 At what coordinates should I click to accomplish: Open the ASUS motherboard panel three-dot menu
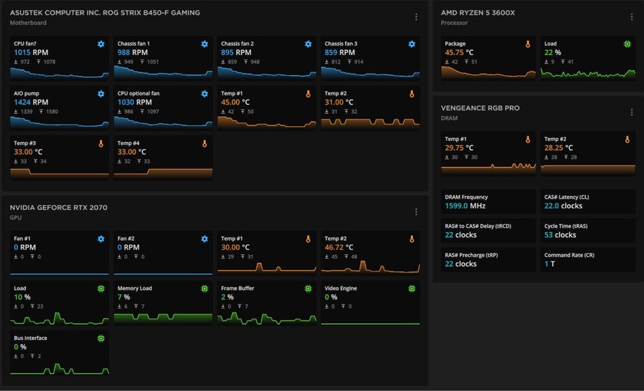coord(416,17)
